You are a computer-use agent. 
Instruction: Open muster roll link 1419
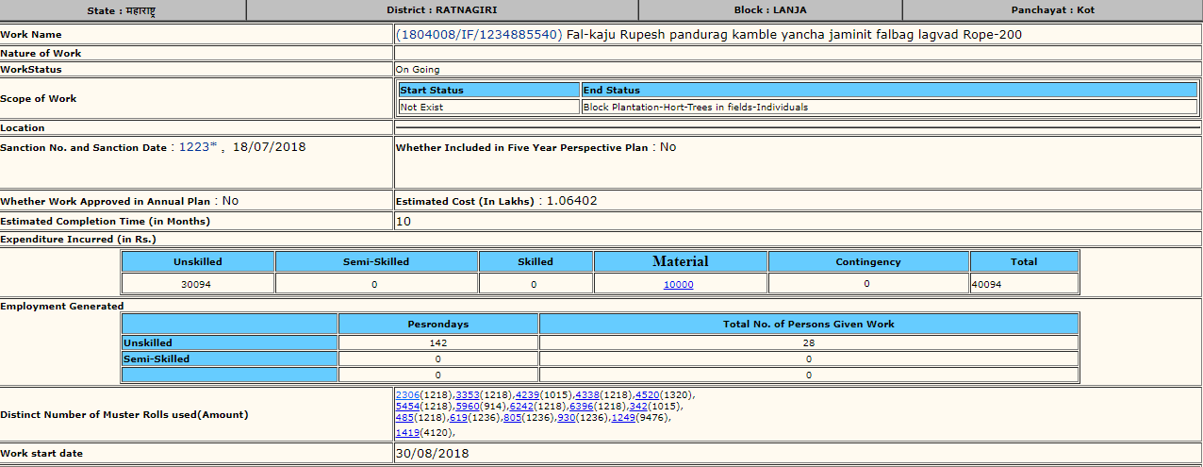click(407, 432)
